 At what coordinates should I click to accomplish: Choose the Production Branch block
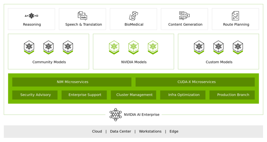tap(232, 95)
